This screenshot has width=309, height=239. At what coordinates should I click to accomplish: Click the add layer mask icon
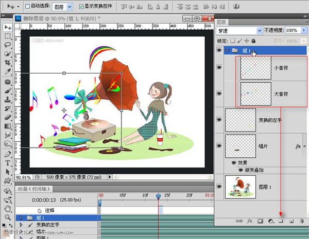[260, 220]
